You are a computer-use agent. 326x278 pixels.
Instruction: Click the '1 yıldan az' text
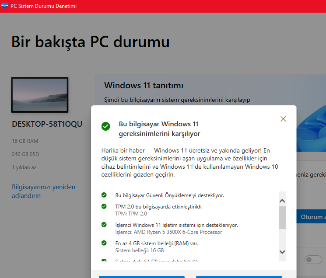24,167
